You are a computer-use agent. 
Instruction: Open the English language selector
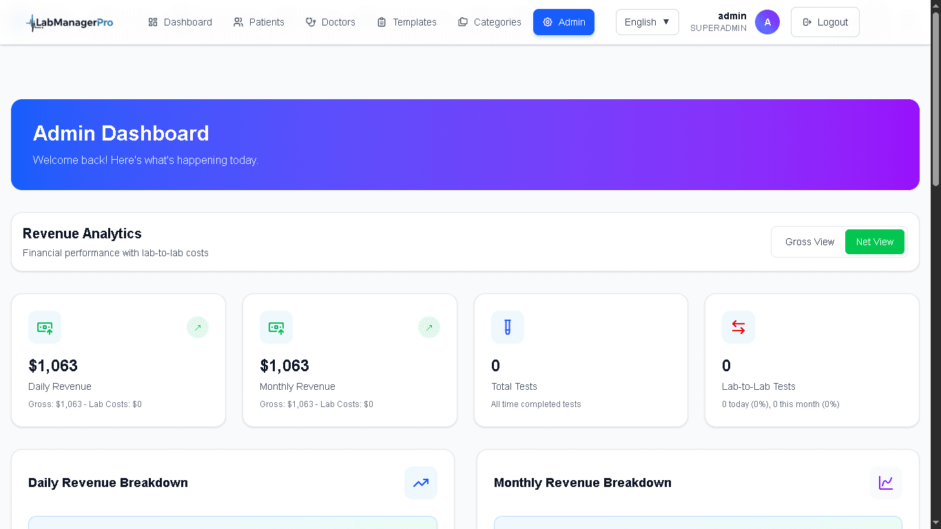pos(647,21)
